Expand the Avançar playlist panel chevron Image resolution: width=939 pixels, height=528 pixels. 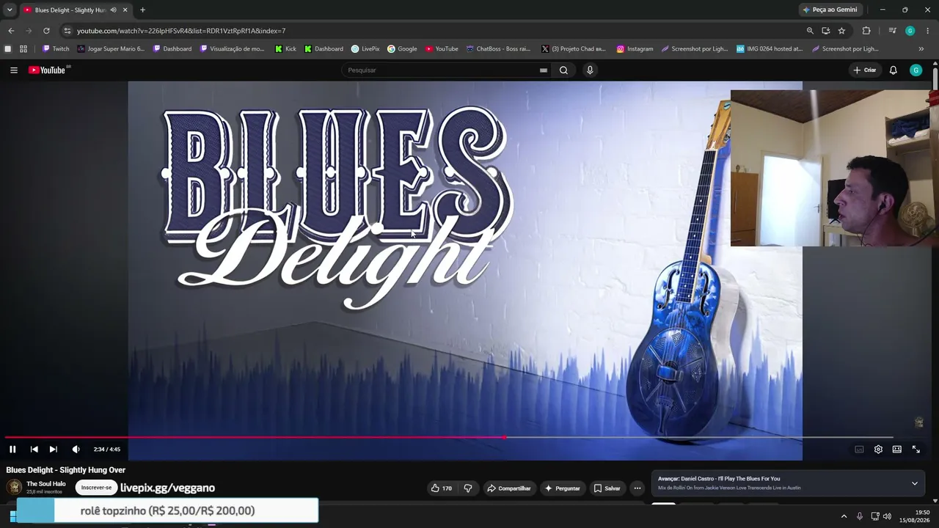(914, 483)
